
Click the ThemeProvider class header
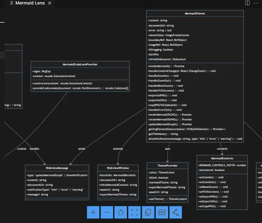tap(167, 166)
